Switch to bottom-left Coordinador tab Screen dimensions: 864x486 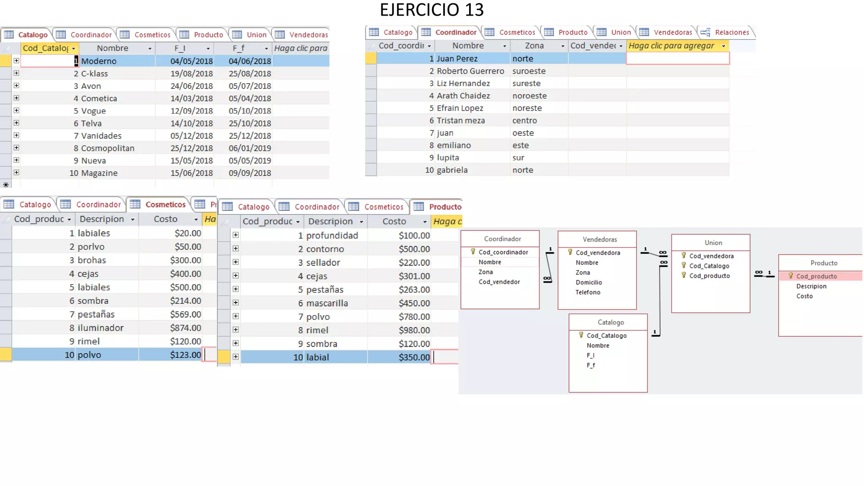click(x=98, y=205)
